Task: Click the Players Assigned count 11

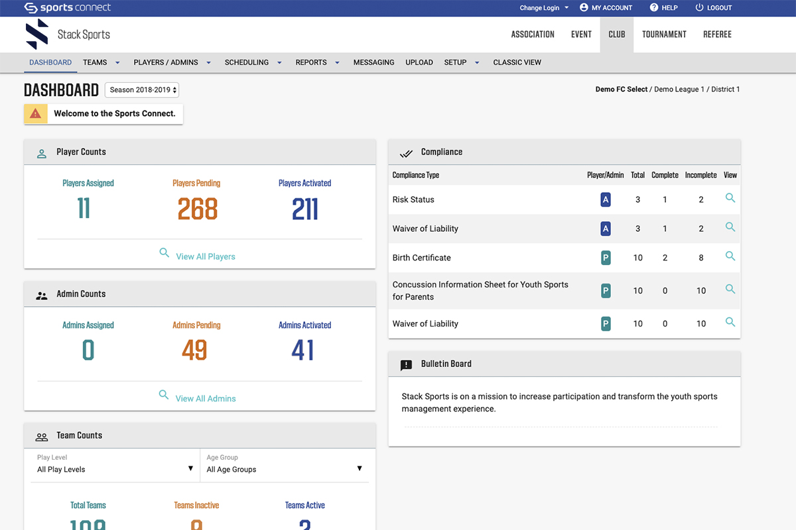Action: [84, 209]
